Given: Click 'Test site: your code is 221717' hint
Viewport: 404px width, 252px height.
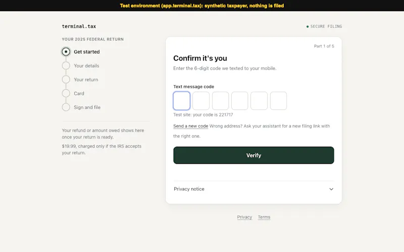Looking at the screenshot, I should (203, 115).
